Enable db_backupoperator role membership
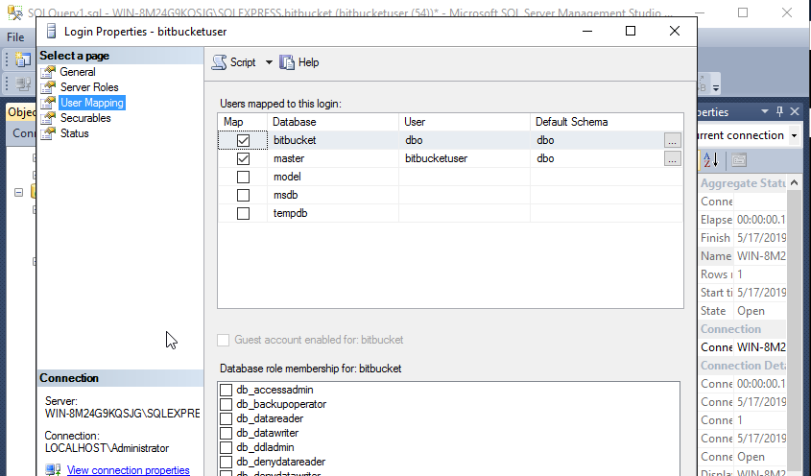The height and width of the screenshot is (476, 811). click(x=227, y=404)
